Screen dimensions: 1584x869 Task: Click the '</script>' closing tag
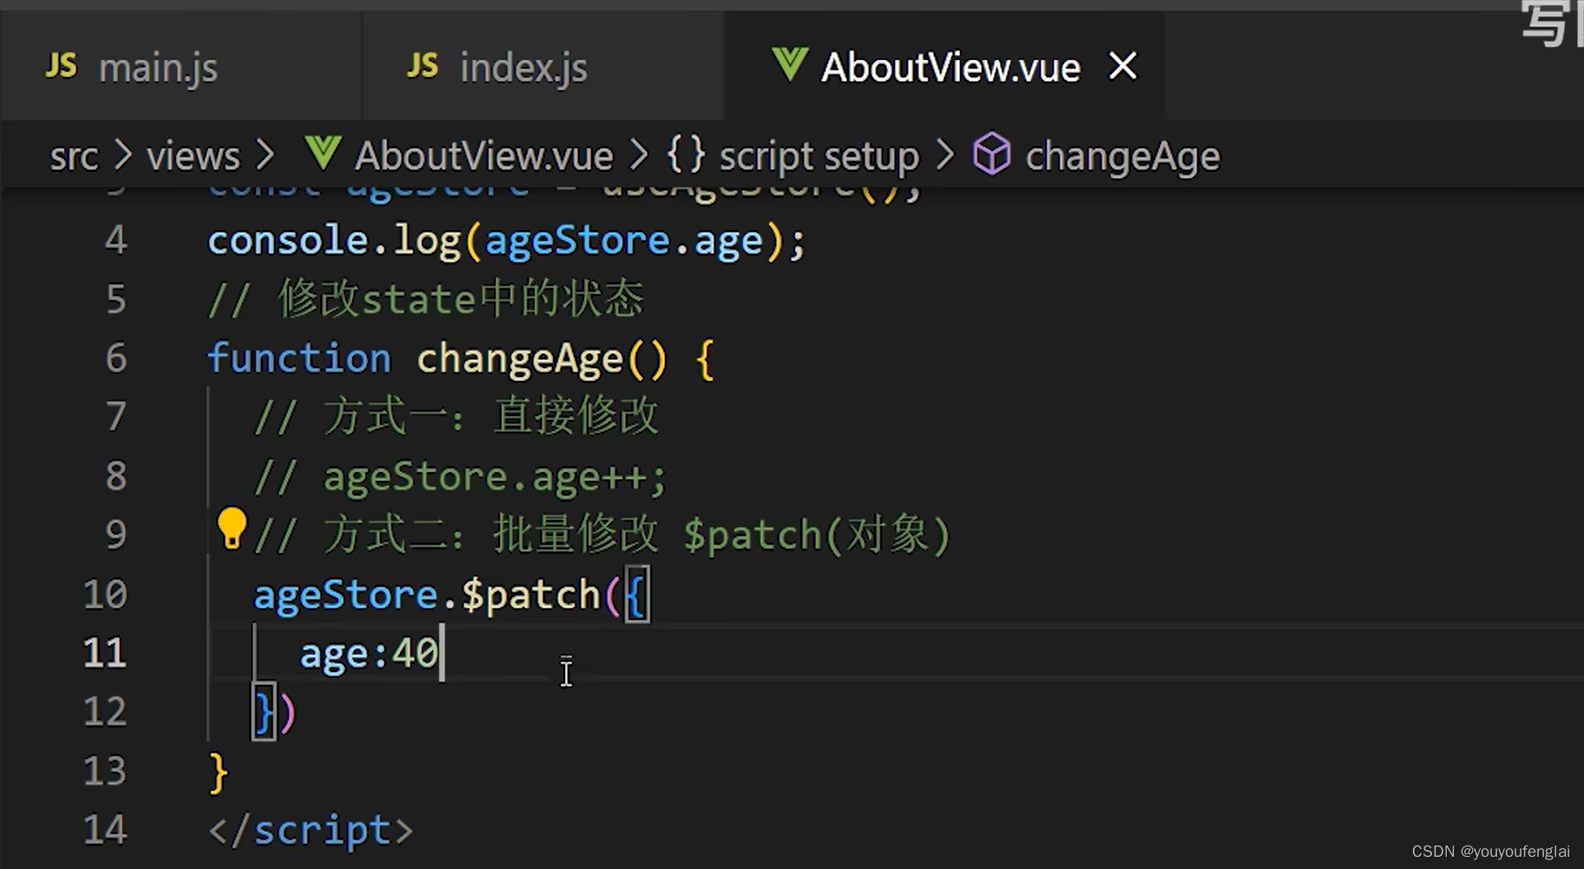(x=311, y=831)
